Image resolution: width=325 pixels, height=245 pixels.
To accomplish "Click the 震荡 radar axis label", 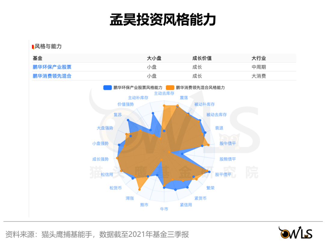I will (x=184, y=98).
